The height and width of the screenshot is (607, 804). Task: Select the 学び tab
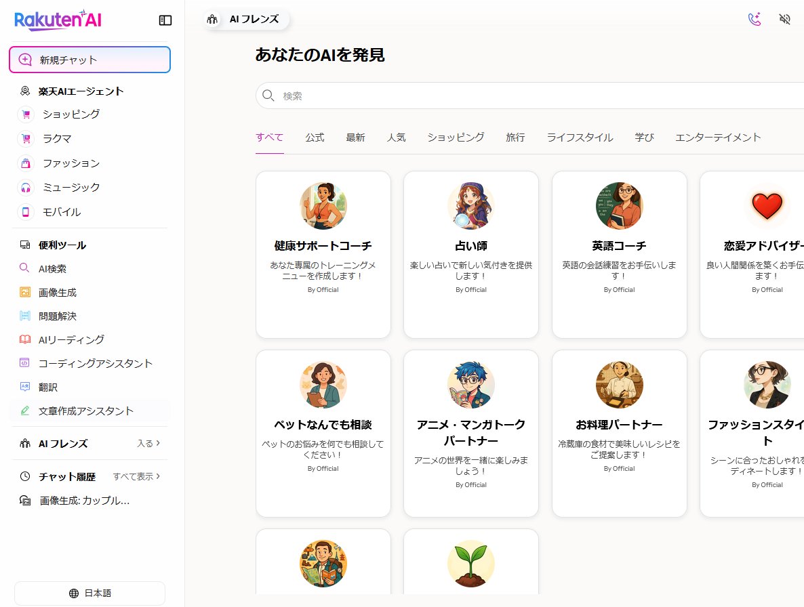(645, 138)
